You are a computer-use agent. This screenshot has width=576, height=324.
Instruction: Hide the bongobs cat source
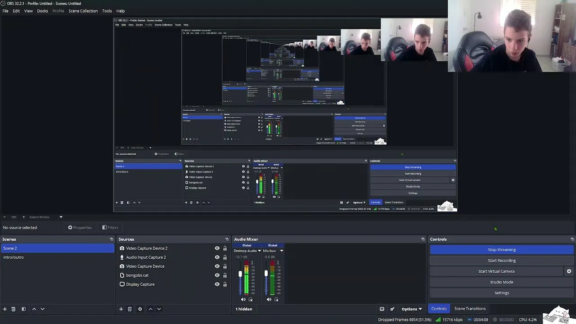point(217,275)
